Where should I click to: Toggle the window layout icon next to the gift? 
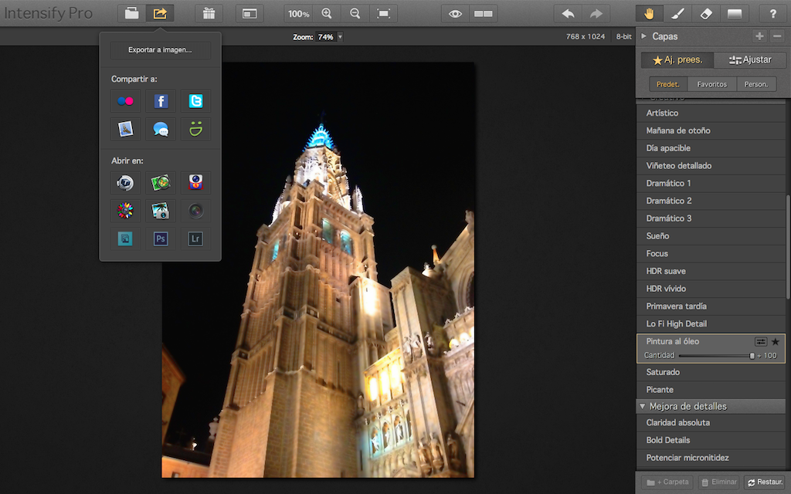(x=250, y=14)
